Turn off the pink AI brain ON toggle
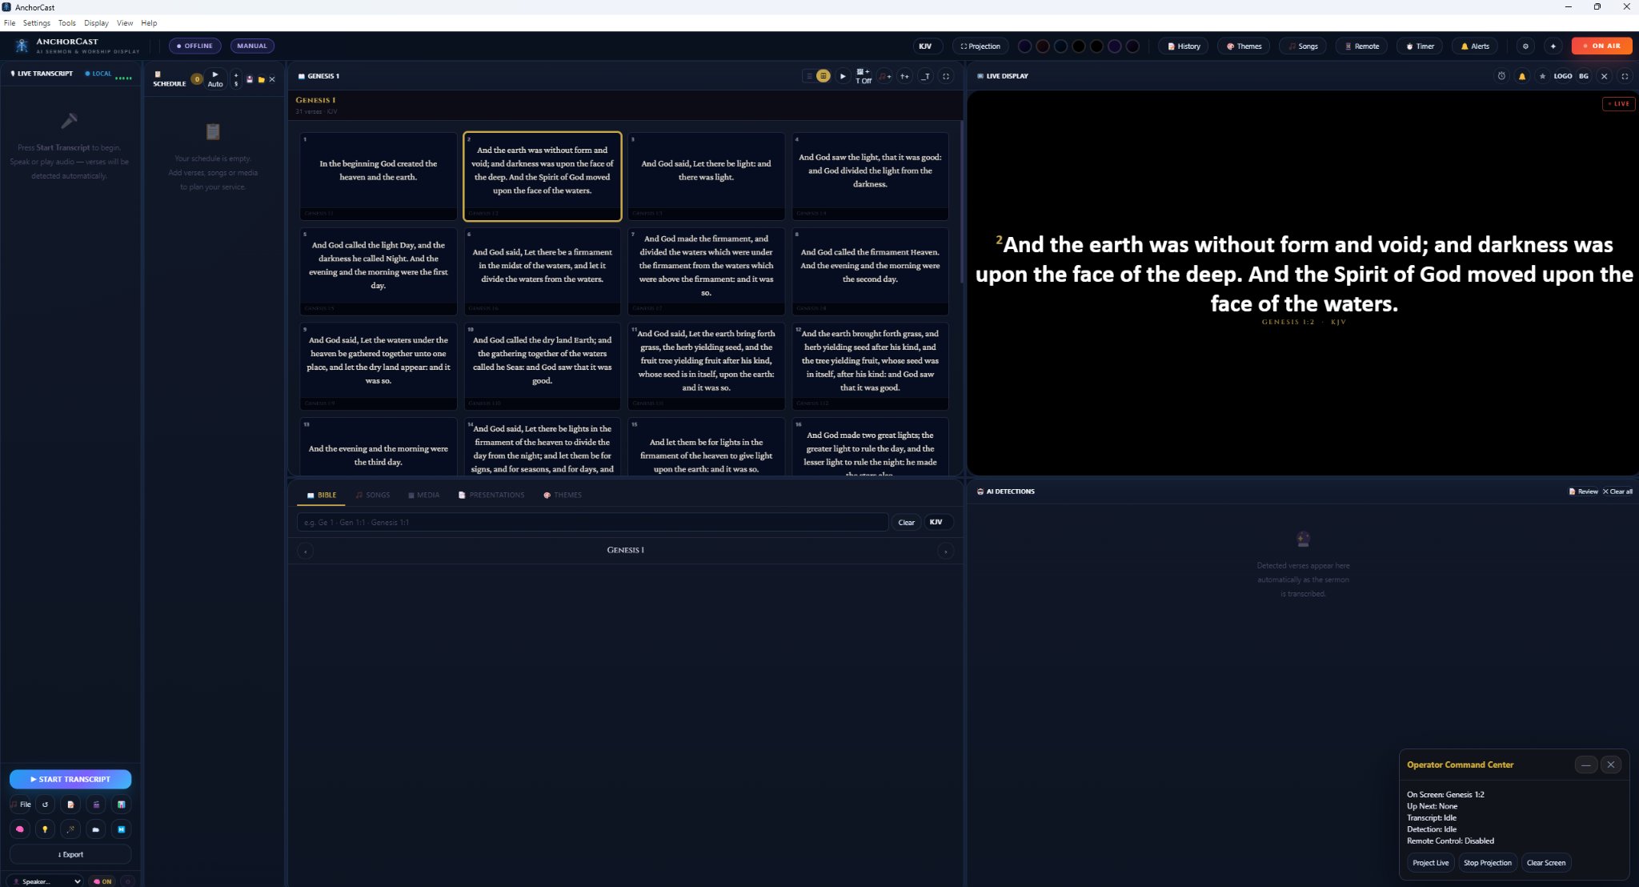Screen dimensions: 1639x887 click(104, 881)
